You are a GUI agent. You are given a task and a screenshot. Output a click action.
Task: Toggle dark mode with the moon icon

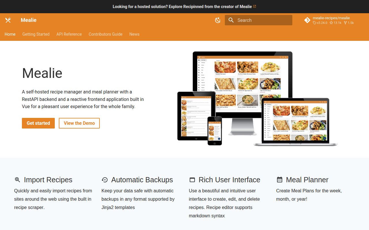click(218, 20)
